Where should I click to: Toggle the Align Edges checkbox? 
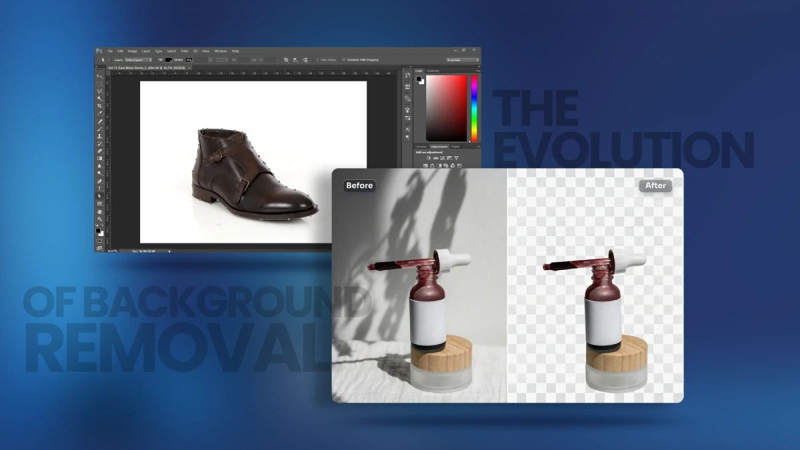pos(317,60)
